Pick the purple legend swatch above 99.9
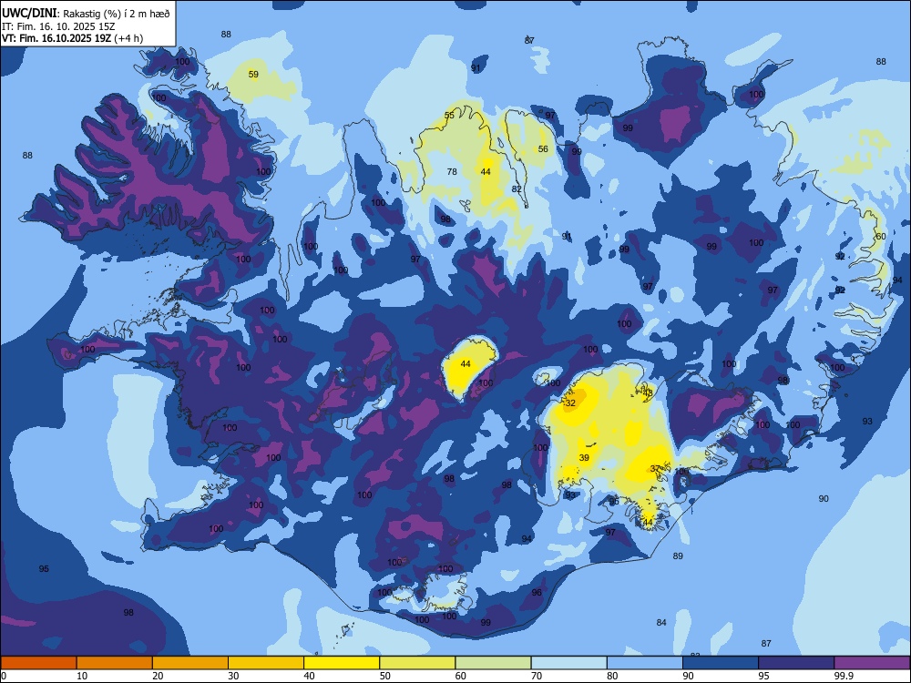 point(872,663)
